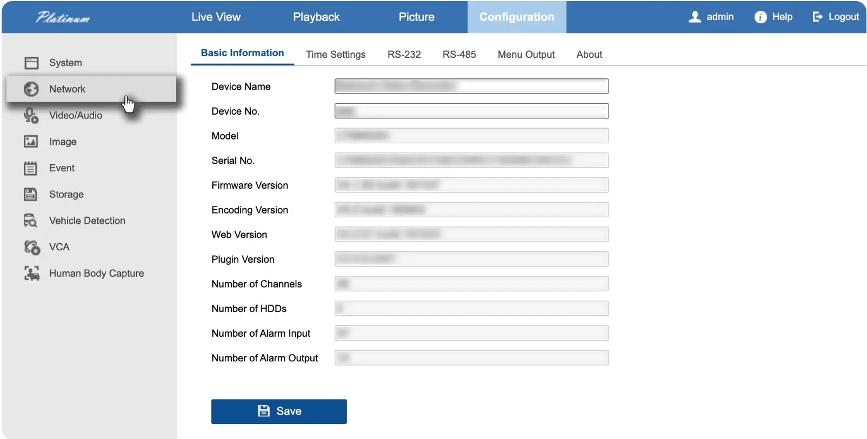Click the Help info icon
The height and width of the screenshot is (439, 867).
(x=761, y=17)
